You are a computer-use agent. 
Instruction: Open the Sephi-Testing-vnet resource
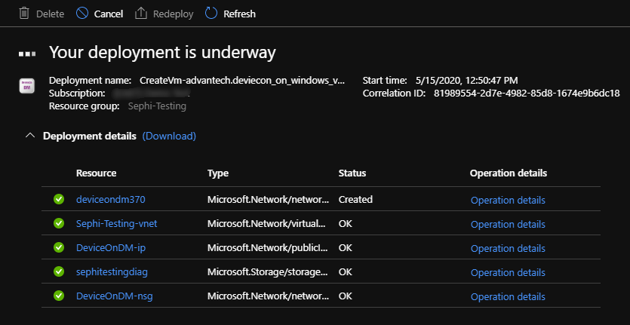pyautogui.click(x=116, y=224)
